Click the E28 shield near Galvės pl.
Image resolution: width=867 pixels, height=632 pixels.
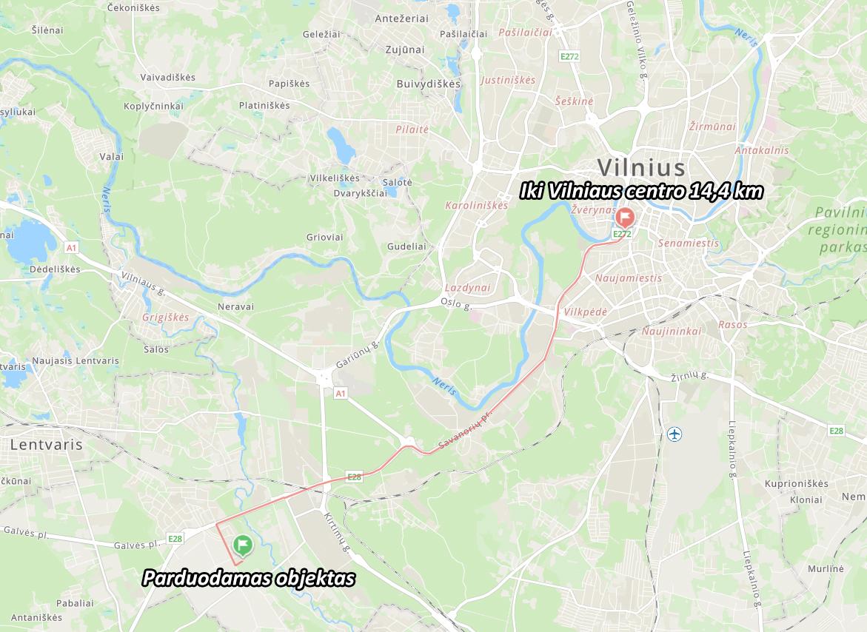(175, 539)
